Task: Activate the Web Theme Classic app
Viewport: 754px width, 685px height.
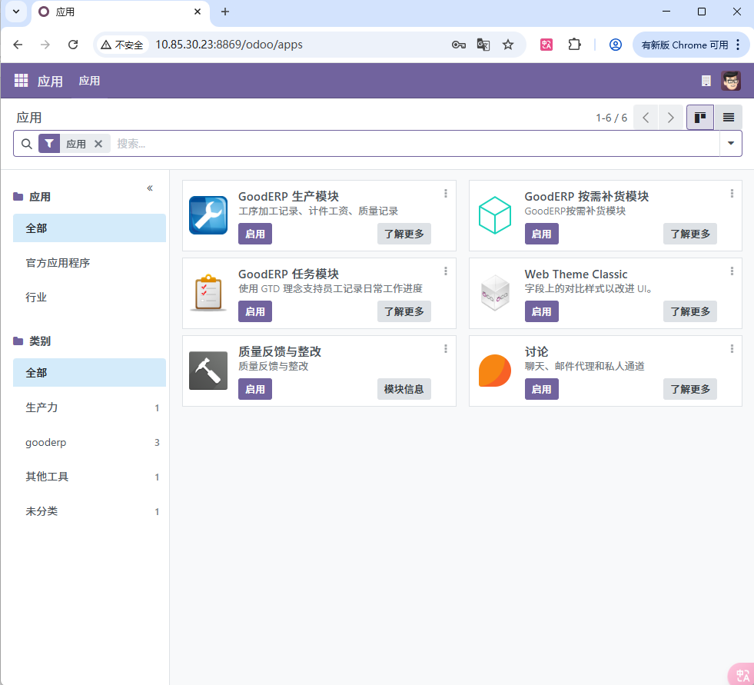Action: pos(541,311)
